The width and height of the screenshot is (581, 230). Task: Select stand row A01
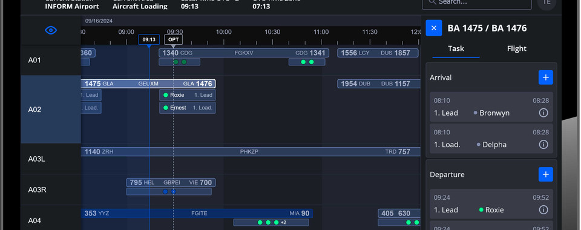[51, 60]
